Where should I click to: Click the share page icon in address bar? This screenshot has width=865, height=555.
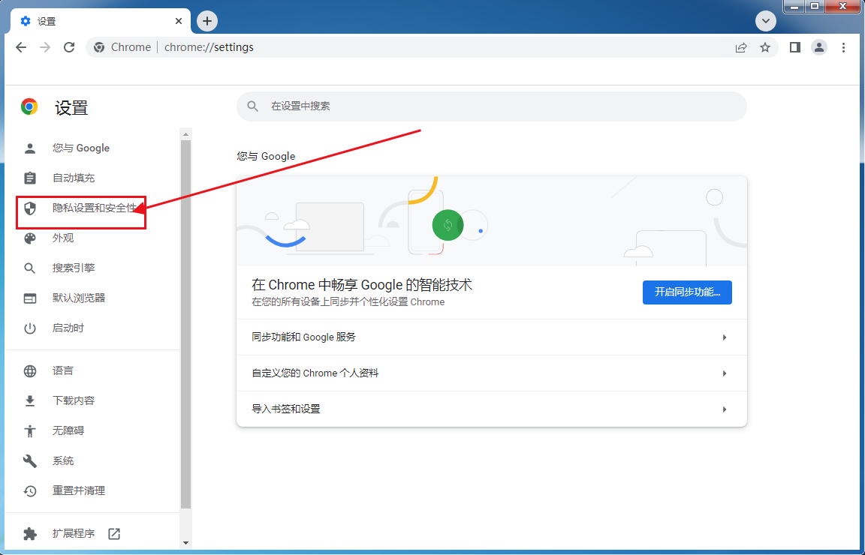(x=741, y=47)
